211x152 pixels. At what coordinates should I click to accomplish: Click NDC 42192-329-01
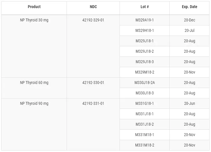(93, 20)
